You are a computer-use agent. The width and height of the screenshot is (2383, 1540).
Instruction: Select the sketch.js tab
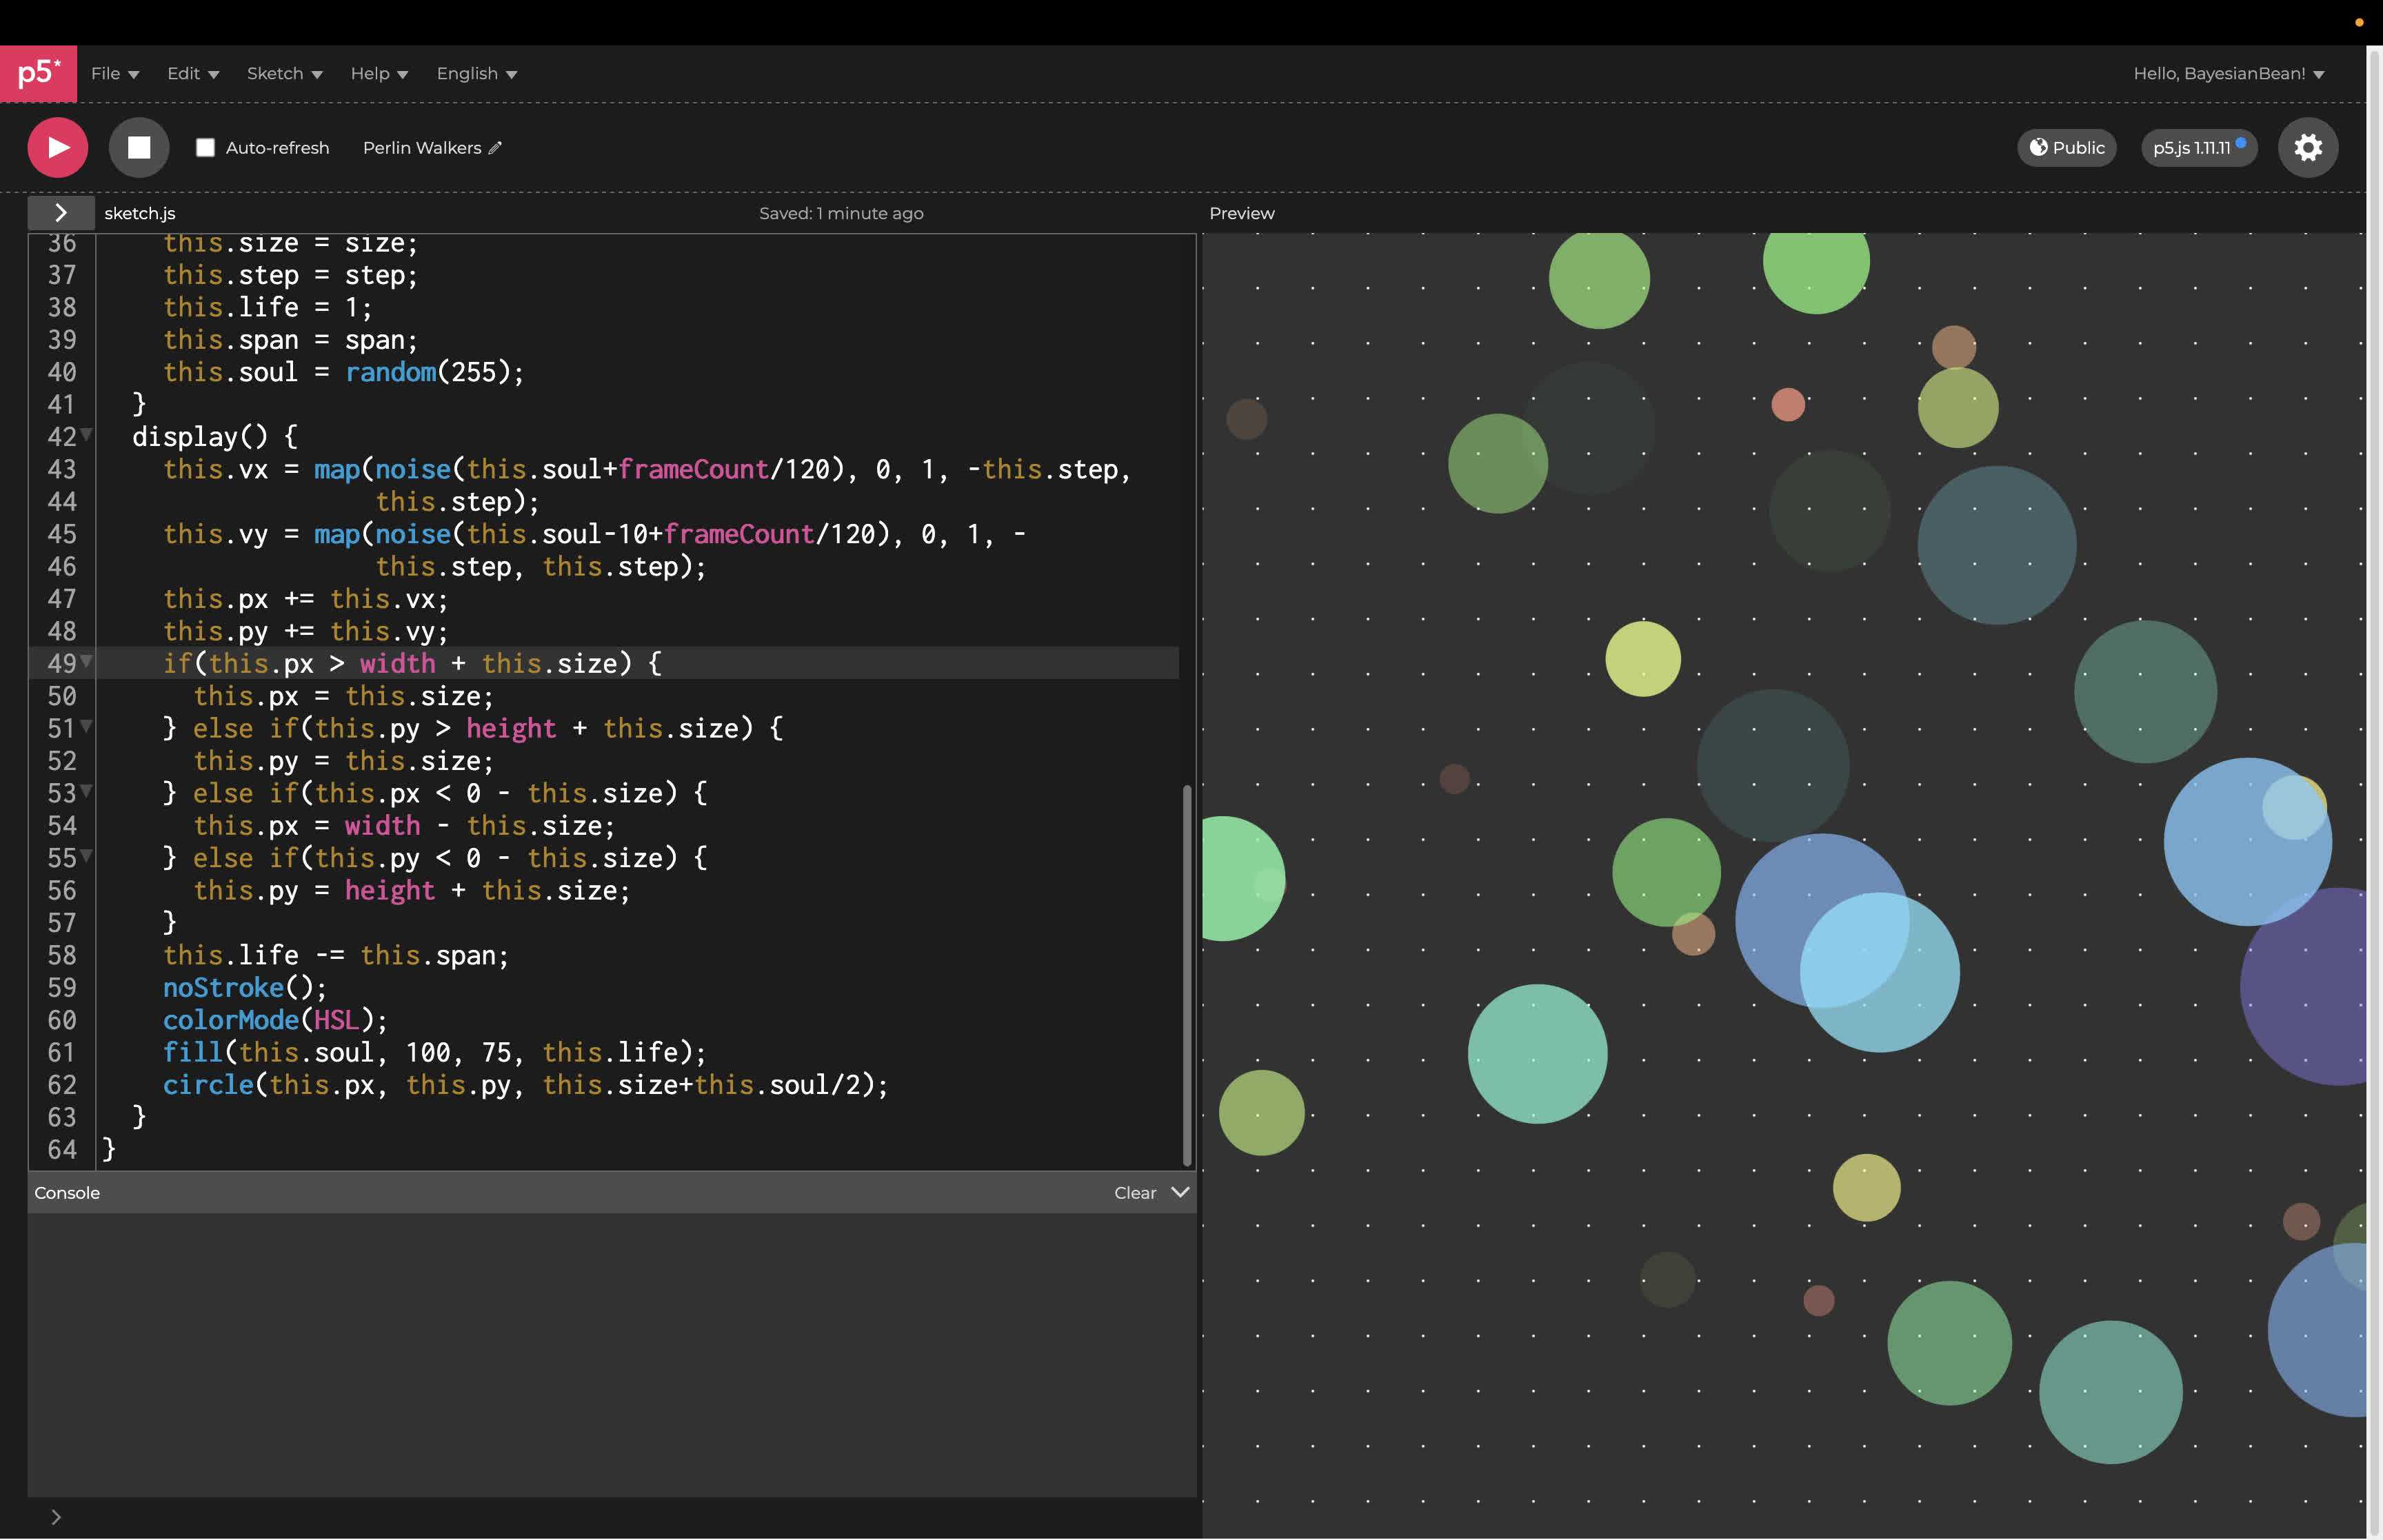(139, 212)
